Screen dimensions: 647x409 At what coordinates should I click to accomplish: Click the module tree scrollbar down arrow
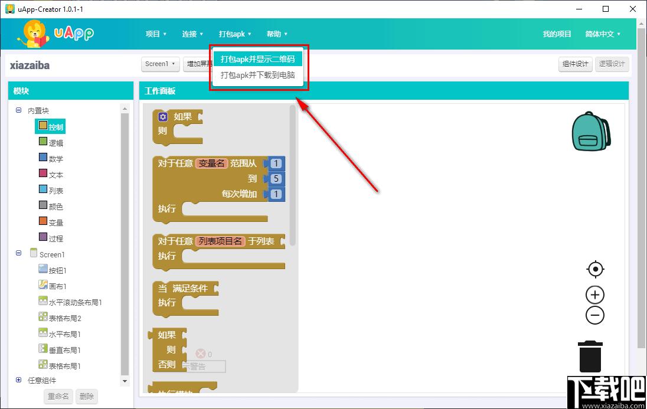125,381
